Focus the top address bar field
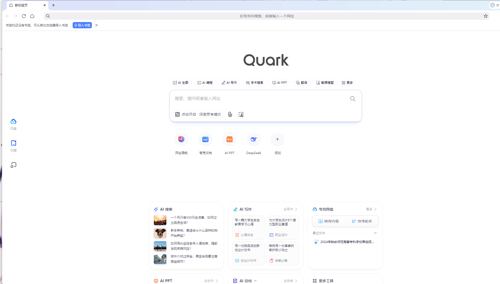 click(x=267, y=16)
